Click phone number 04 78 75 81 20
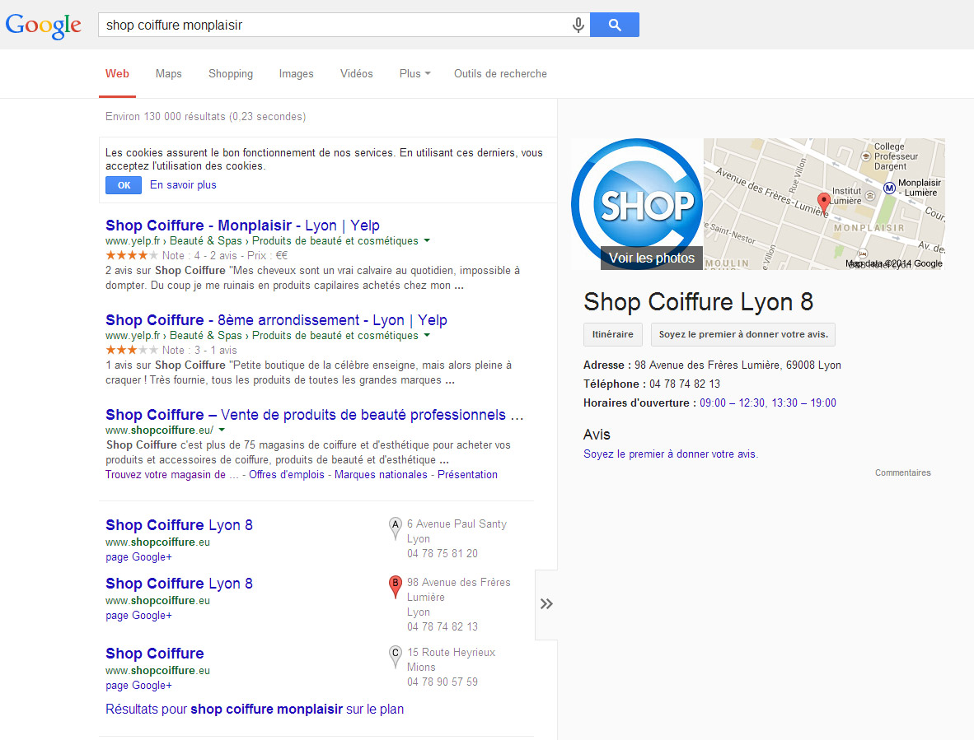 (x=443, y=553)
